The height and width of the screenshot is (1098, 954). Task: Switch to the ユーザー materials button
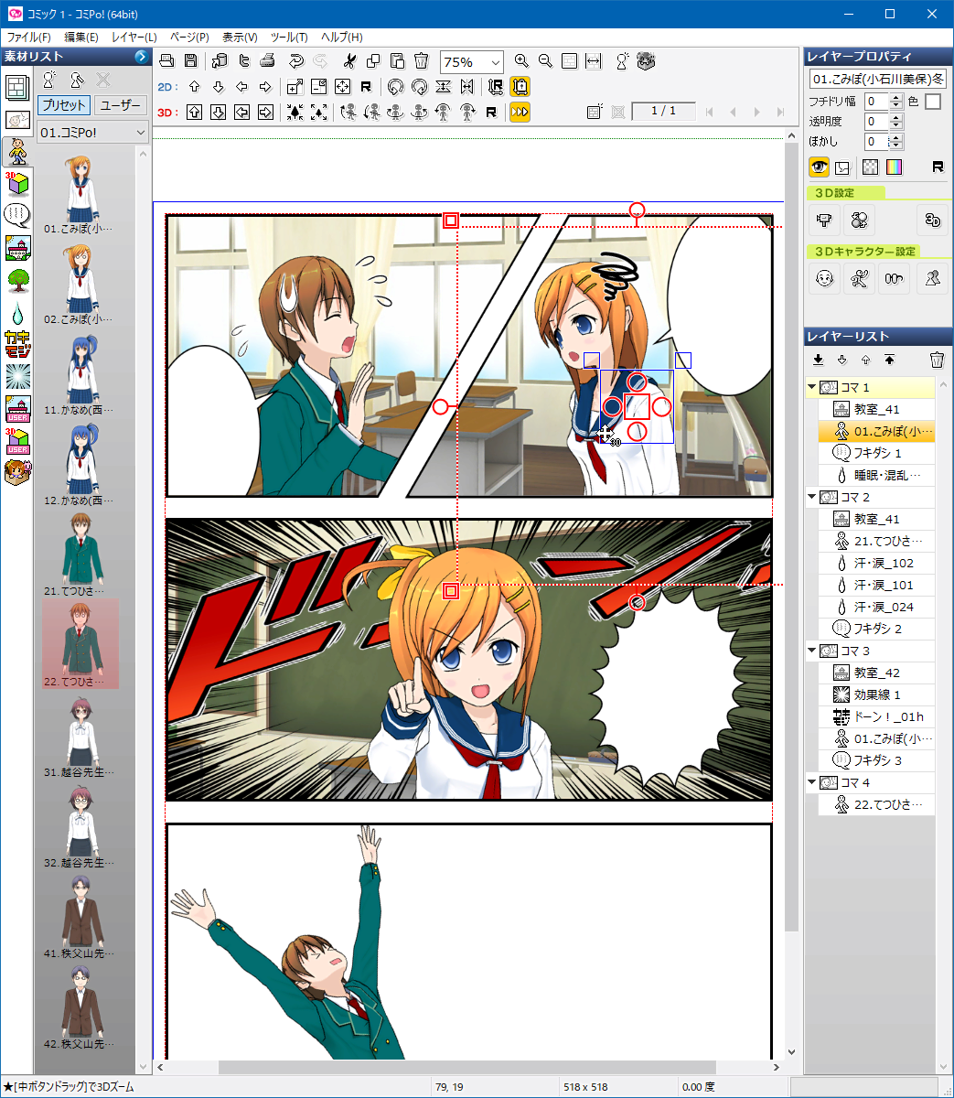click(x=120, y=105)
